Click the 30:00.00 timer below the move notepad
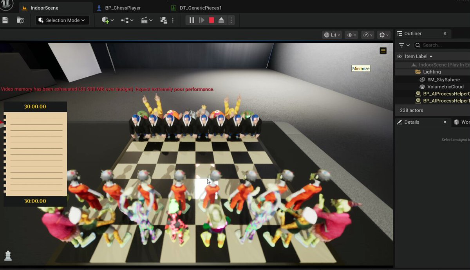 [x=35, y=201]
